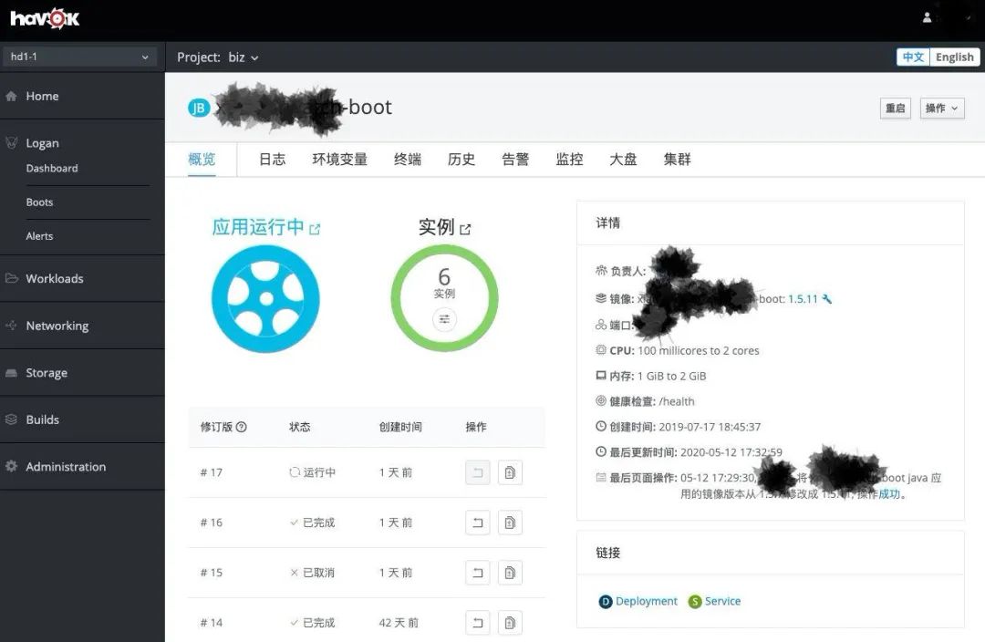Click the help icon beside 修订版

[x=241, y=427]
